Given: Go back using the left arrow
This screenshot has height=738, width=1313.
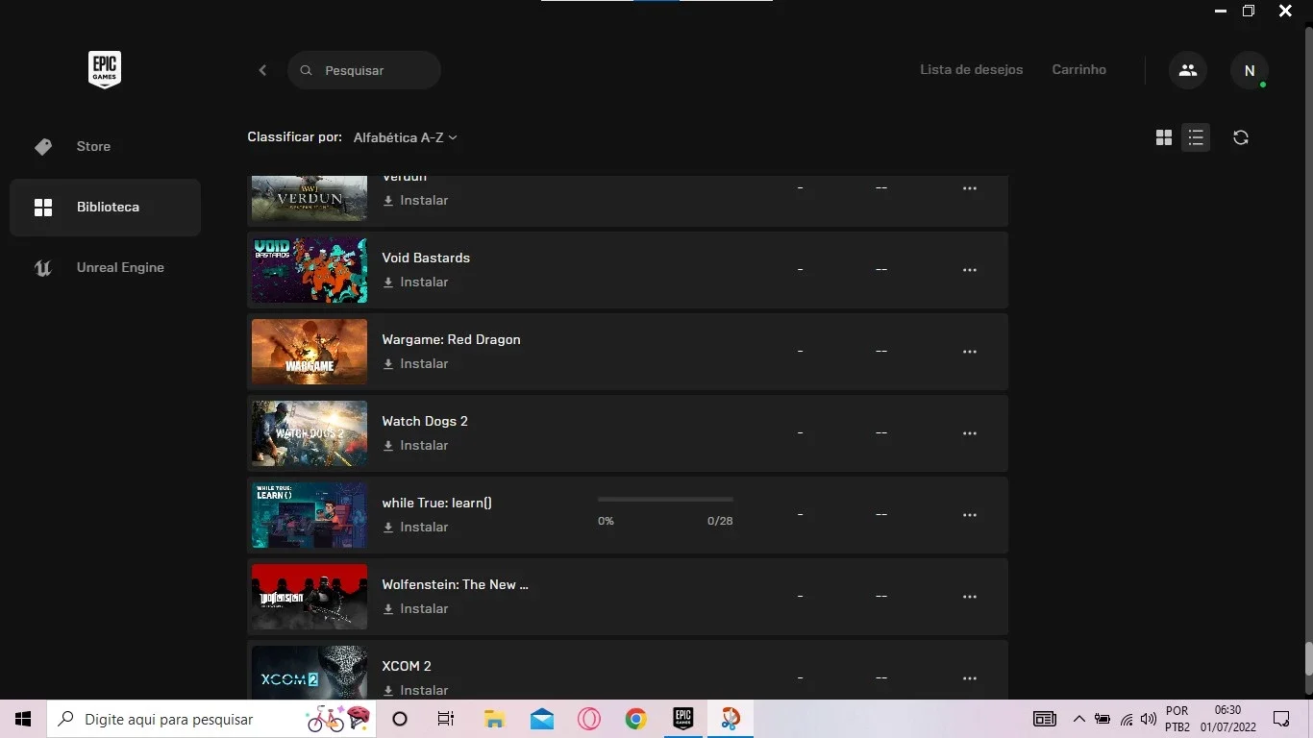Looking at the screenshot, I should [262, 70].
